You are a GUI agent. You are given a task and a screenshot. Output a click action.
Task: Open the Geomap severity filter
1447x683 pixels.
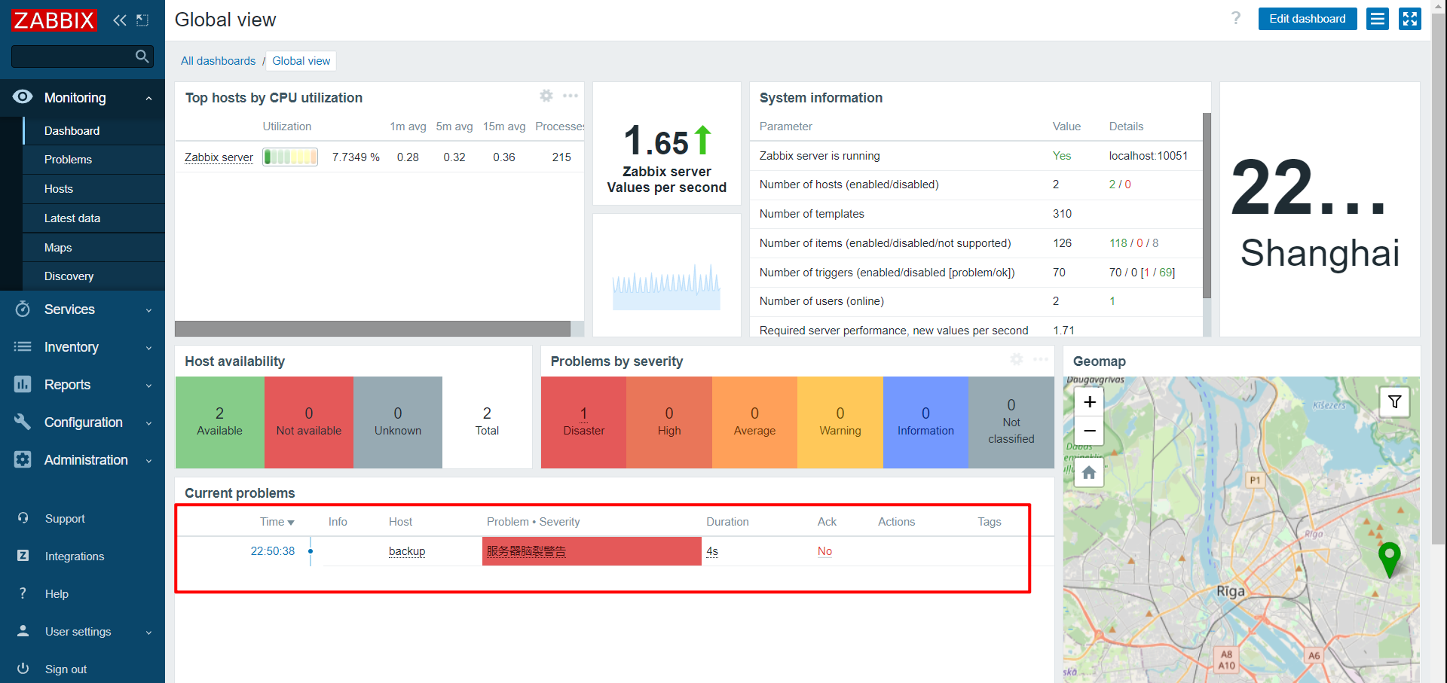tap(1394, 402)
